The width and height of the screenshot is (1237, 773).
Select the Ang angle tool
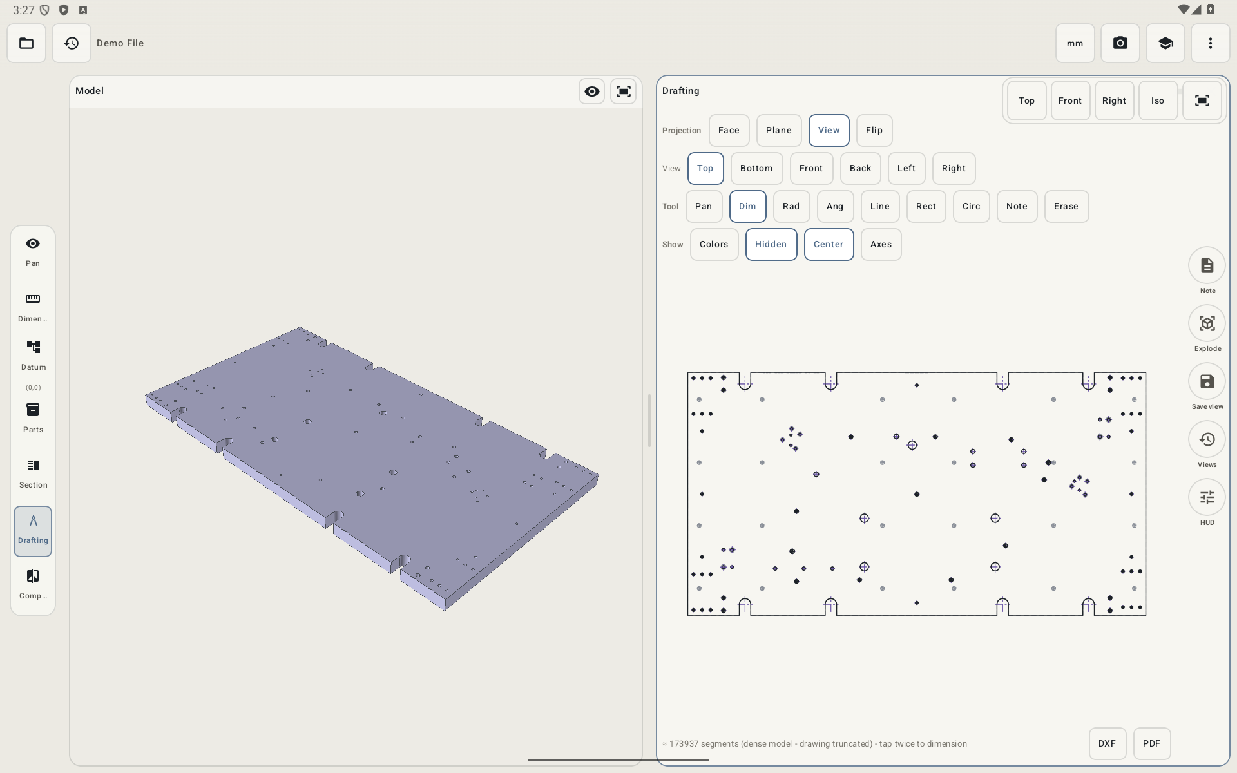[x=836, y=207]
